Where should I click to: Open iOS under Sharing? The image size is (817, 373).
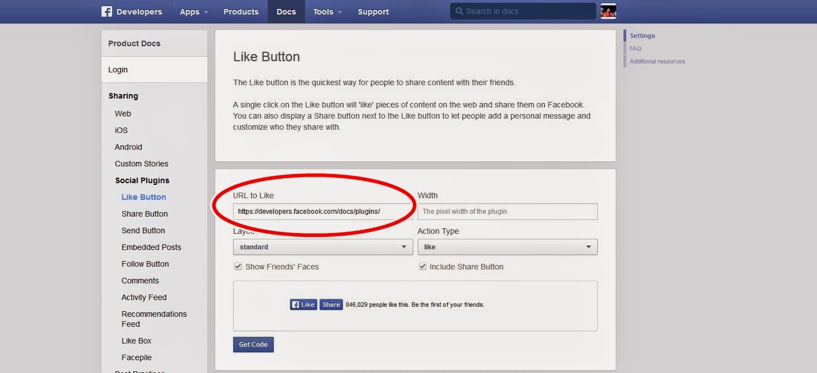121,130
